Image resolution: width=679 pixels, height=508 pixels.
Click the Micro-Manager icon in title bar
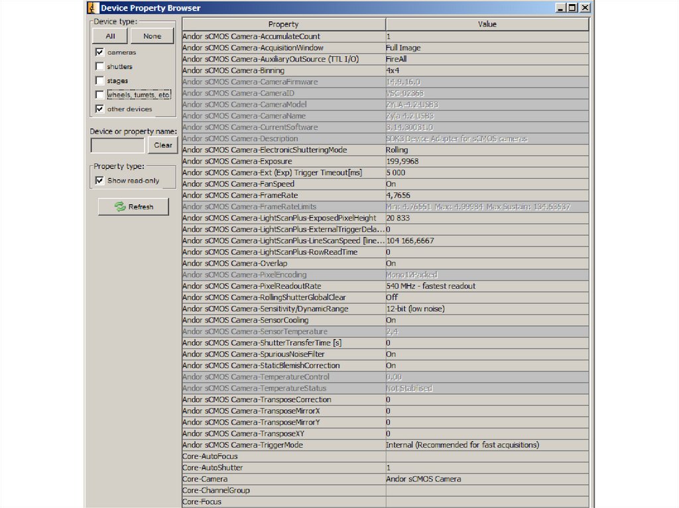tap(92, 8)
